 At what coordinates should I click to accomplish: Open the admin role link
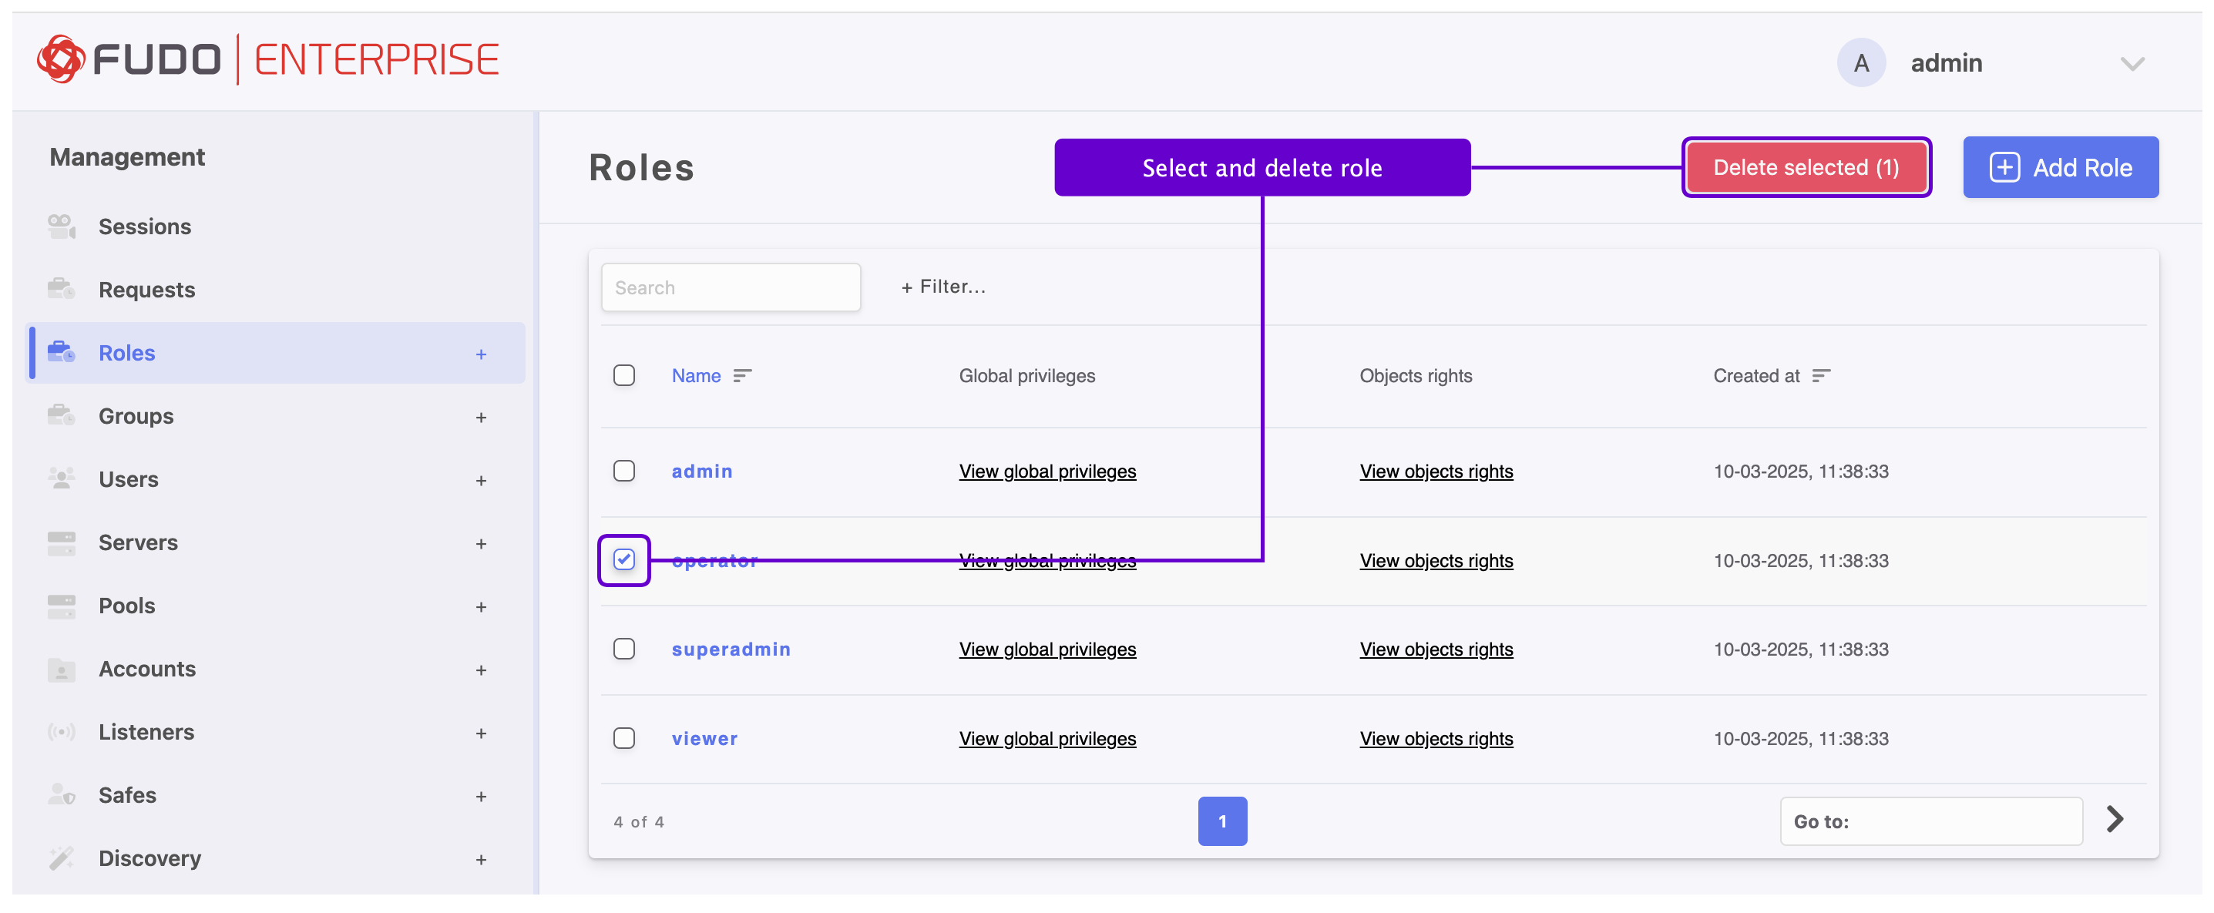pyautogui.click(x=701, y=470)
